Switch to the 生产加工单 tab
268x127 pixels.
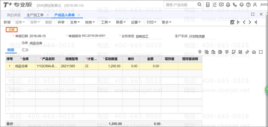tap(35, 15)
